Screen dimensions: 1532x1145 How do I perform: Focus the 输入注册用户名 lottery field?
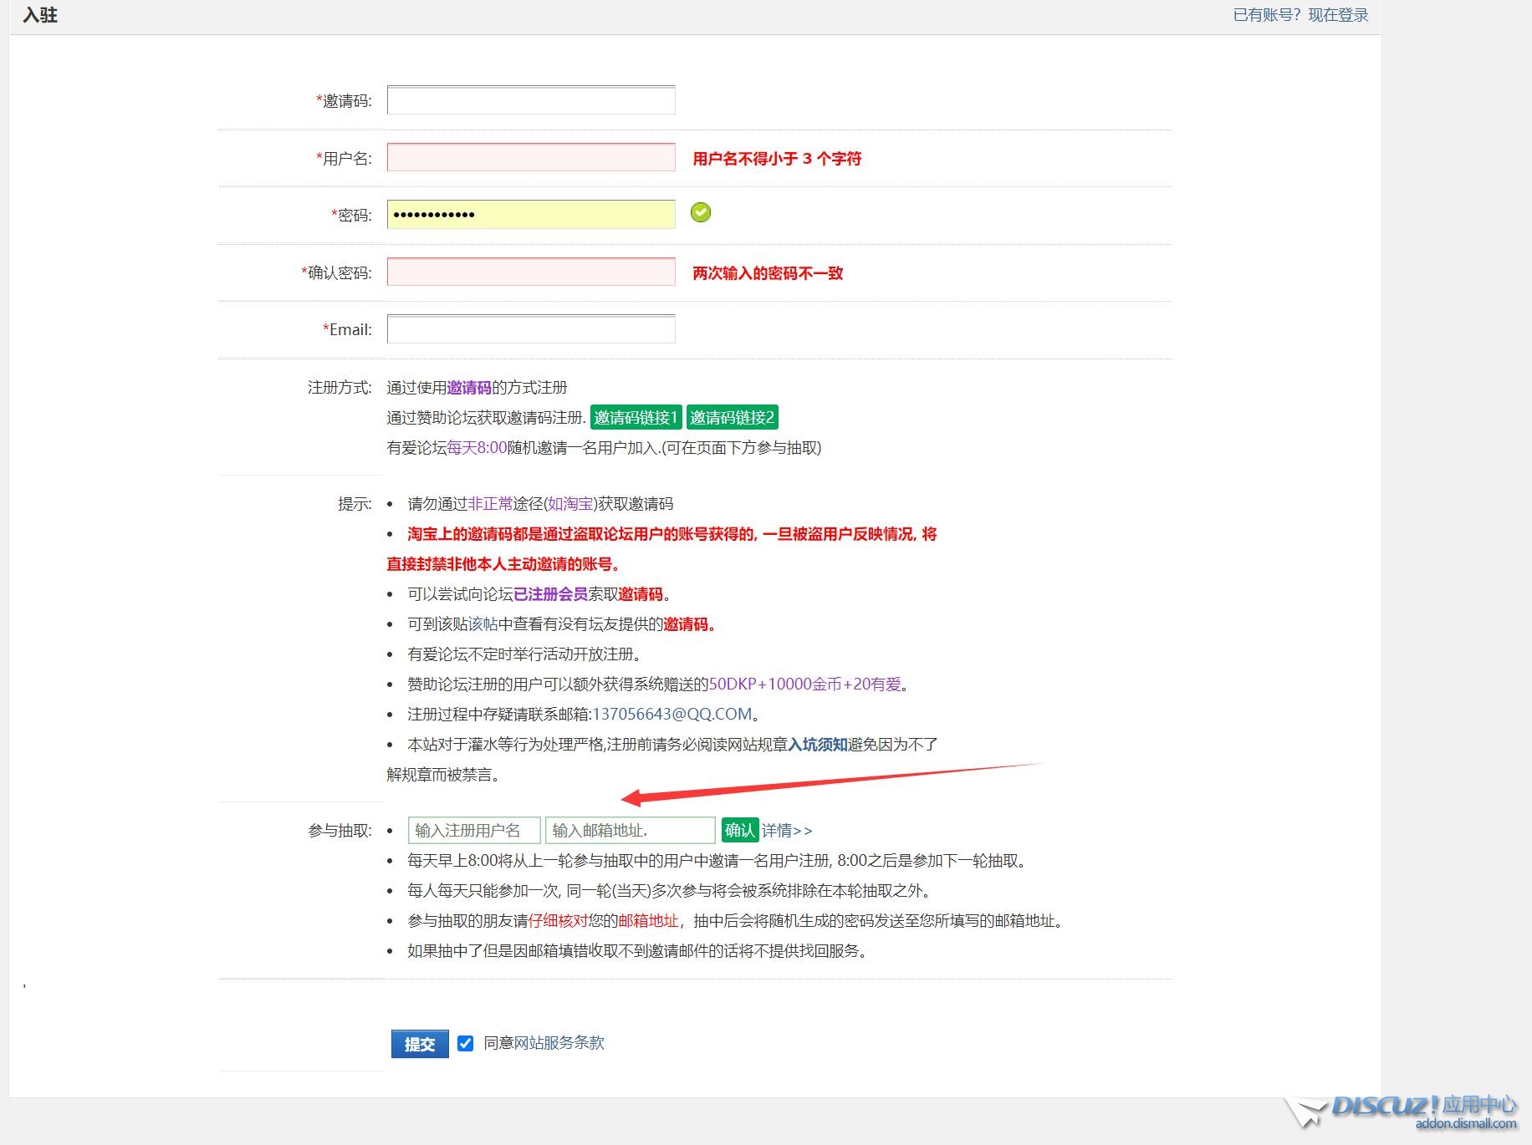point(473,830)
